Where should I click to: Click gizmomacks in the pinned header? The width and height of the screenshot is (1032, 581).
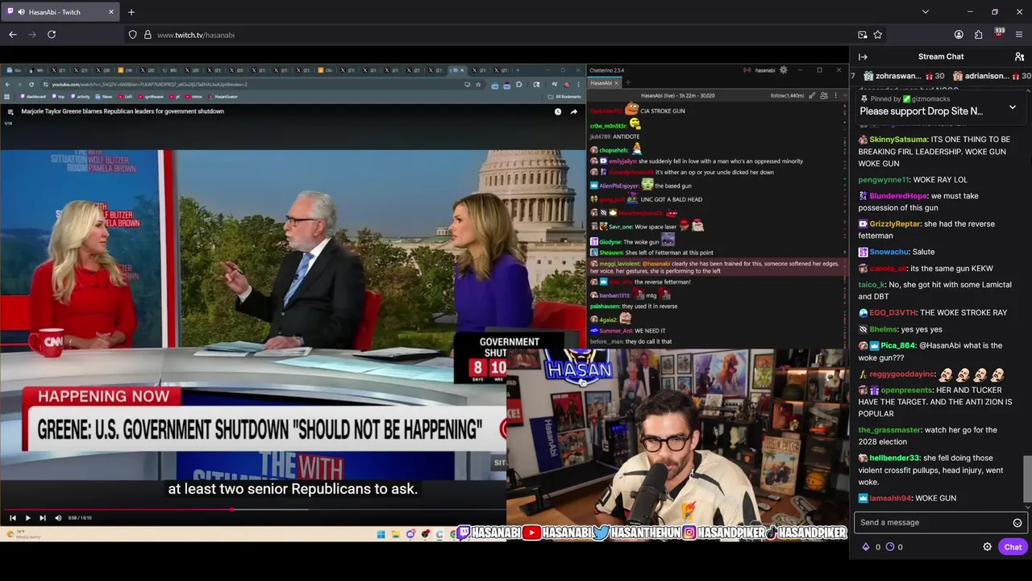coord(930,98)
